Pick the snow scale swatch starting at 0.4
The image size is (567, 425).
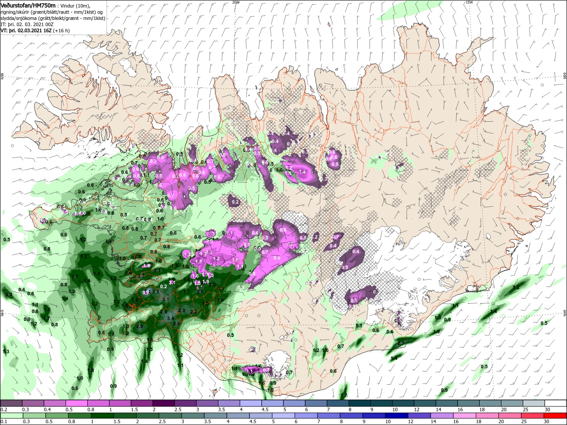pos(54,403)
